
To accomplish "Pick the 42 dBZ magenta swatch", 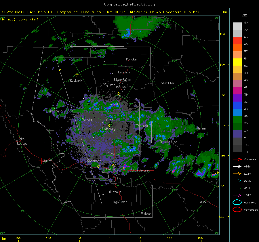I will pyautogui.click(x=237, y=91).
